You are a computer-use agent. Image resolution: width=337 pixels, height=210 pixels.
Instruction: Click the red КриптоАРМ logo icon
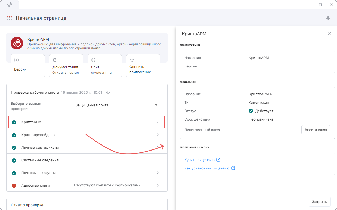coord(17,43)
